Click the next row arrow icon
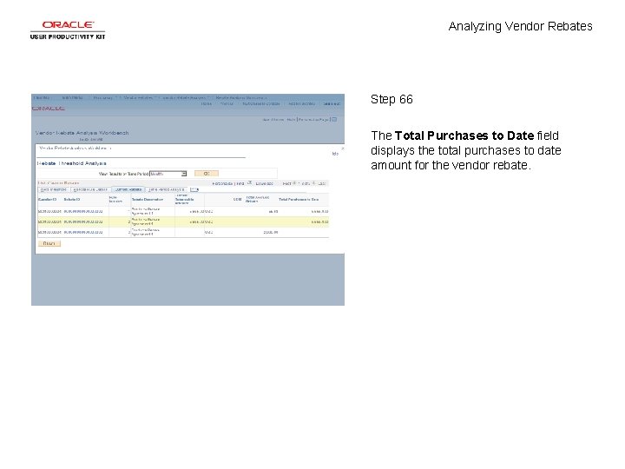The width and height of the screenshot is (625, 469). click(x=313, y=183)
